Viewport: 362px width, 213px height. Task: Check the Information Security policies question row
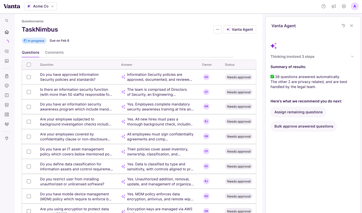[x=29, y=77]
